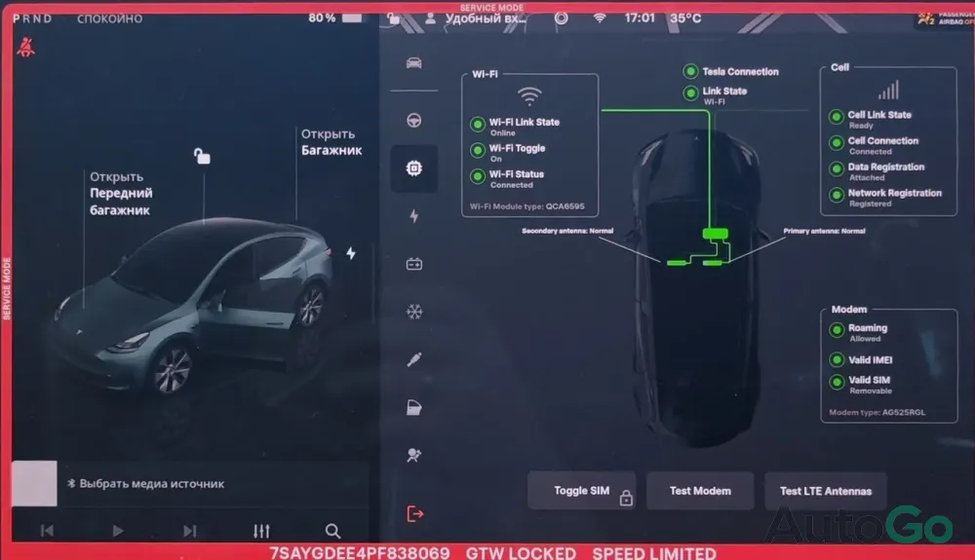Tap the Wi-Fi icon in status bar

(599, 18)
